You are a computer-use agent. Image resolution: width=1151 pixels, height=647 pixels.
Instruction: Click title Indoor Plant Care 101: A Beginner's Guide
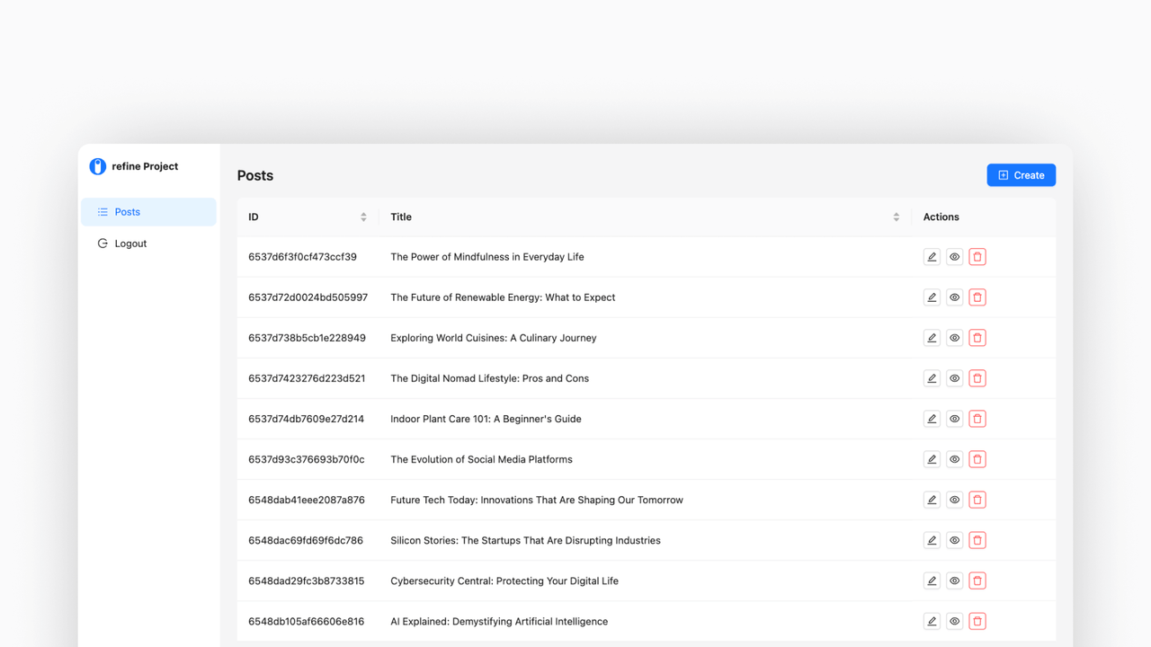tap(486, 419)
